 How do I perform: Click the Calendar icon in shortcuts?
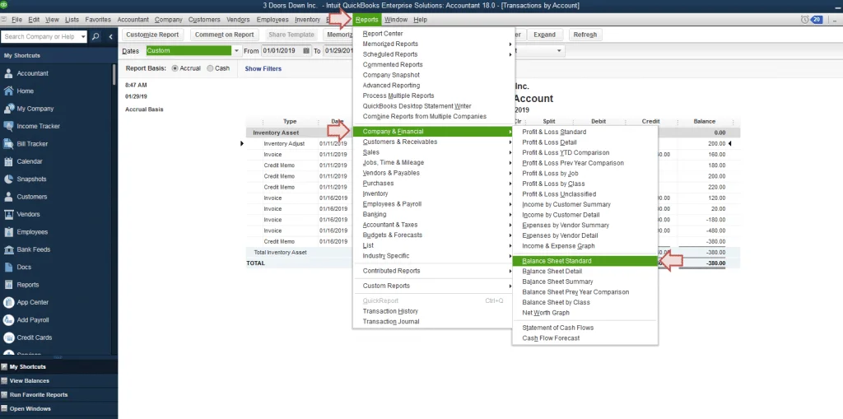coord(9,161)
